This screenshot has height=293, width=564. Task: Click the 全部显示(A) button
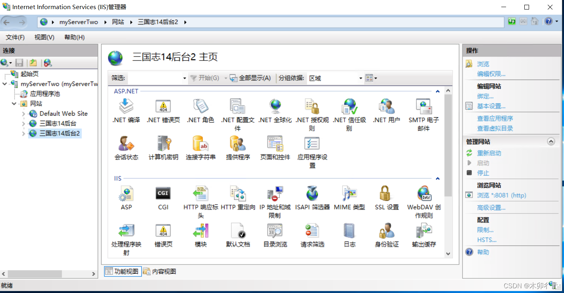pyautogui.click(x=250, y=78)
